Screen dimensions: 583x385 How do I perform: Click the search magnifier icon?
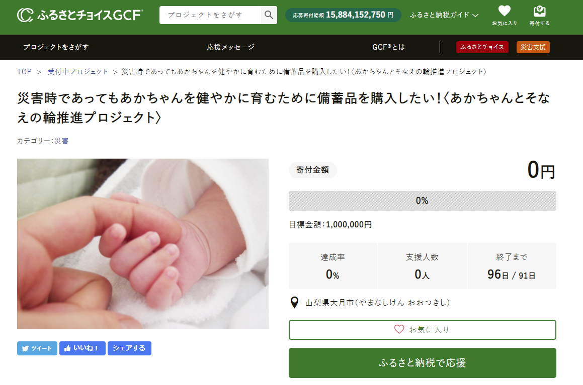click(x=269, y=15)
